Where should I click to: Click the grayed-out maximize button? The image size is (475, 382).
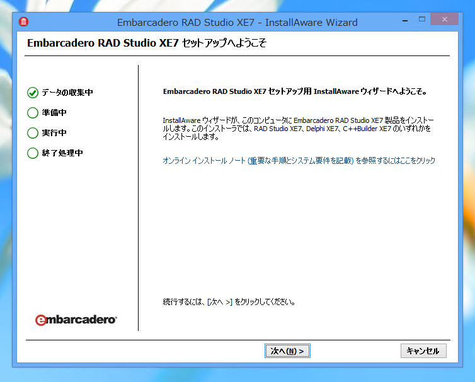(x=422, y=20)
